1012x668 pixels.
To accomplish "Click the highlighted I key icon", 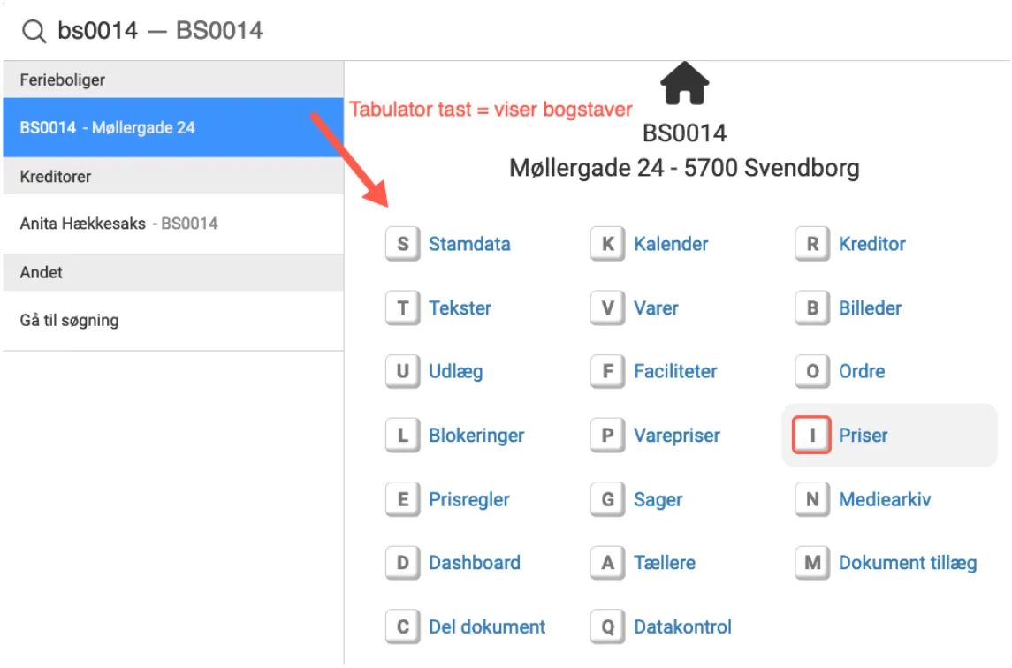I will [811, 436].
